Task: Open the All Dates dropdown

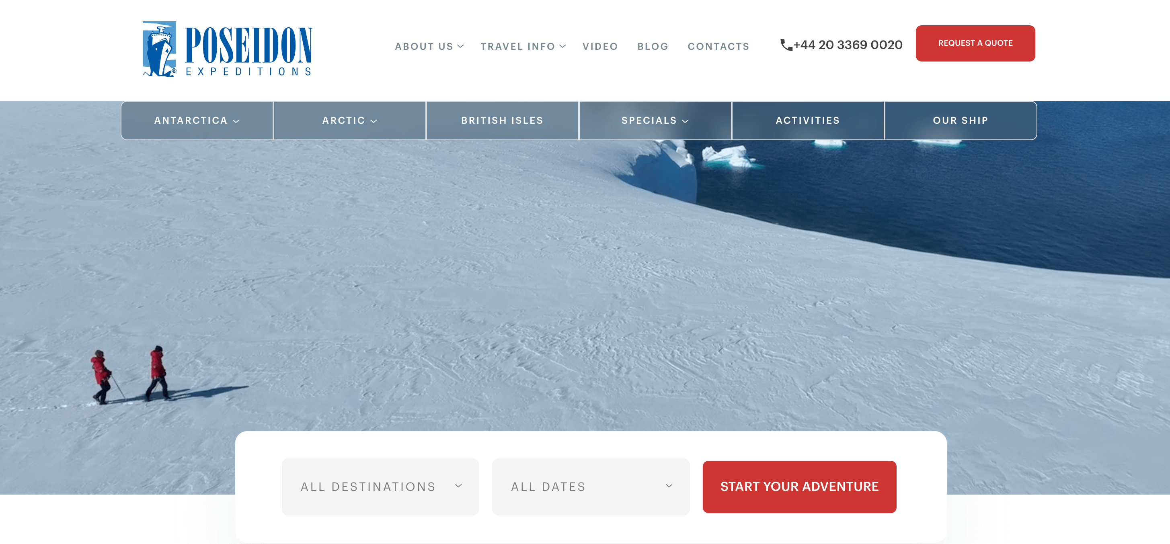Action: tap(591, 487)
